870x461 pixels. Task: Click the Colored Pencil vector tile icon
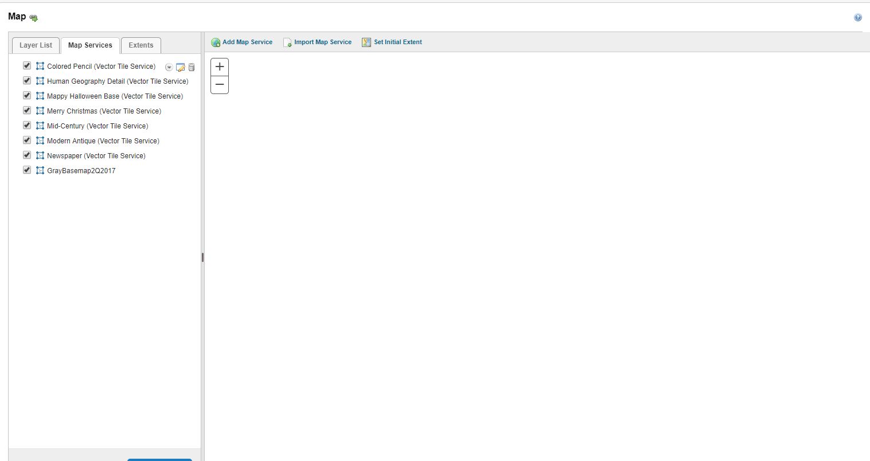click(40, 66)
